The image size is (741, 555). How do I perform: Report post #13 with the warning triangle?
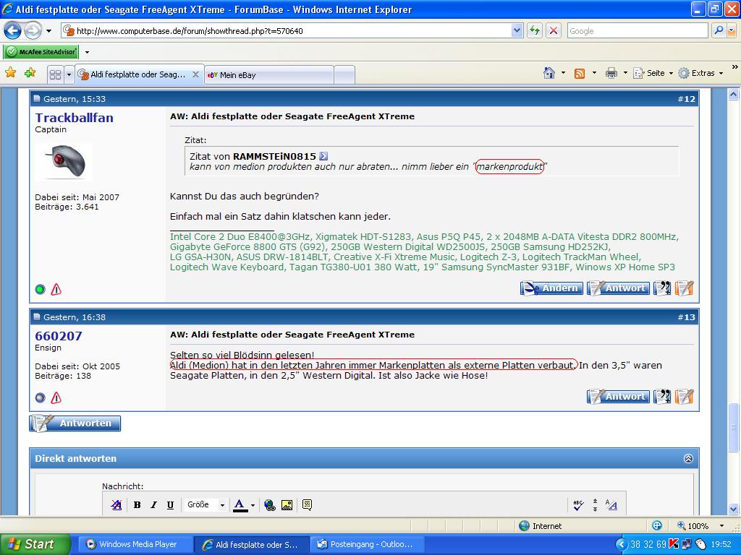[x=56, y=398]
